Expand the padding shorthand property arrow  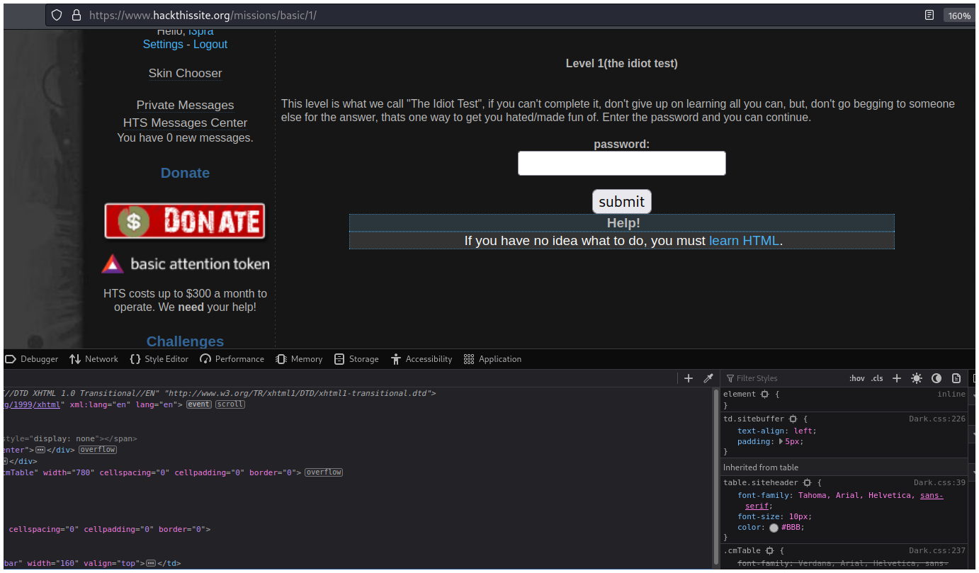point(781,441)
